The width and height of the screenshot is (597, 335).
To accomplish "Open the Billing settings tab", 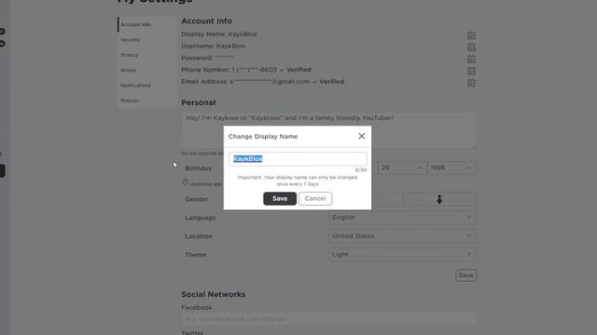I will (129, 71).
